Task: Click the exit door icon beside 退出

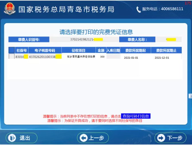Action: coord(12,138)
